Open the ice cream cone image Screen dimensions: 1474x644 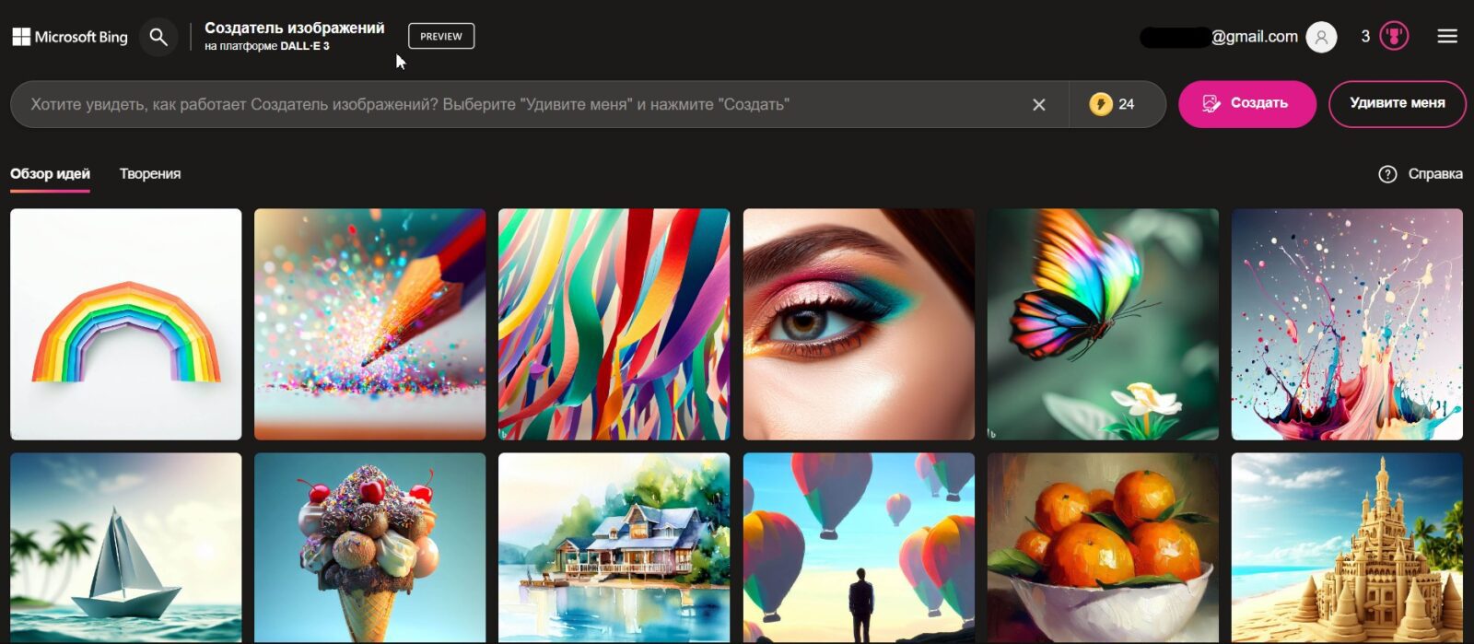pos(369,547)
